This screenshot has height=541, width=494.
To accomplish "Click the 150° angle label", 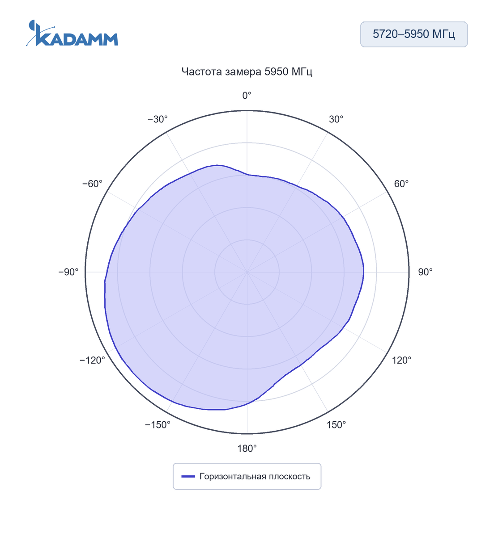I will (336, 425).
